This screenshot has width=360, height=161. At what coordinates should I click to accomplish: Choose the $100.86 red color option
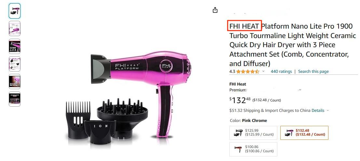[x=253, y=149]
